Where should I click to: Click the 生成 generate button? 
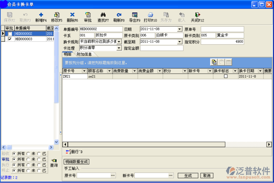(x=188, y=176)
